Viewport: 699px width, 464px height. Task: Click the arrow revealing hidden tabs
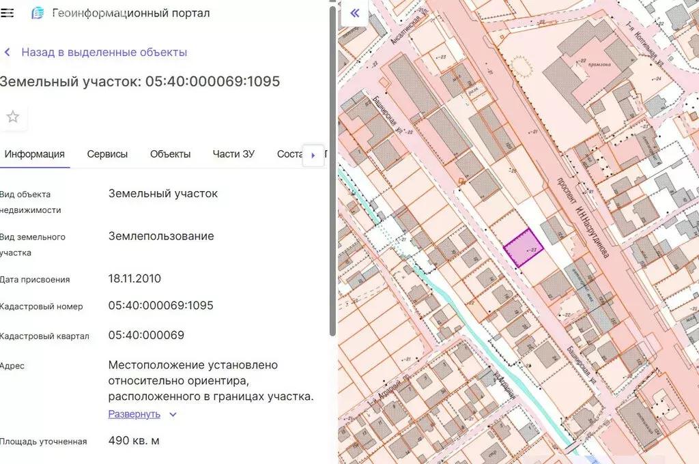313,155
